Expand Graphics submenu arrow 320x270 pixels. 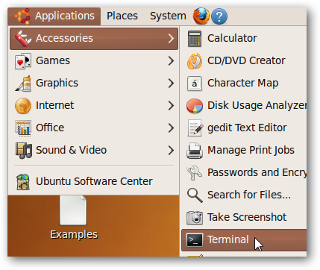[171, 83]
